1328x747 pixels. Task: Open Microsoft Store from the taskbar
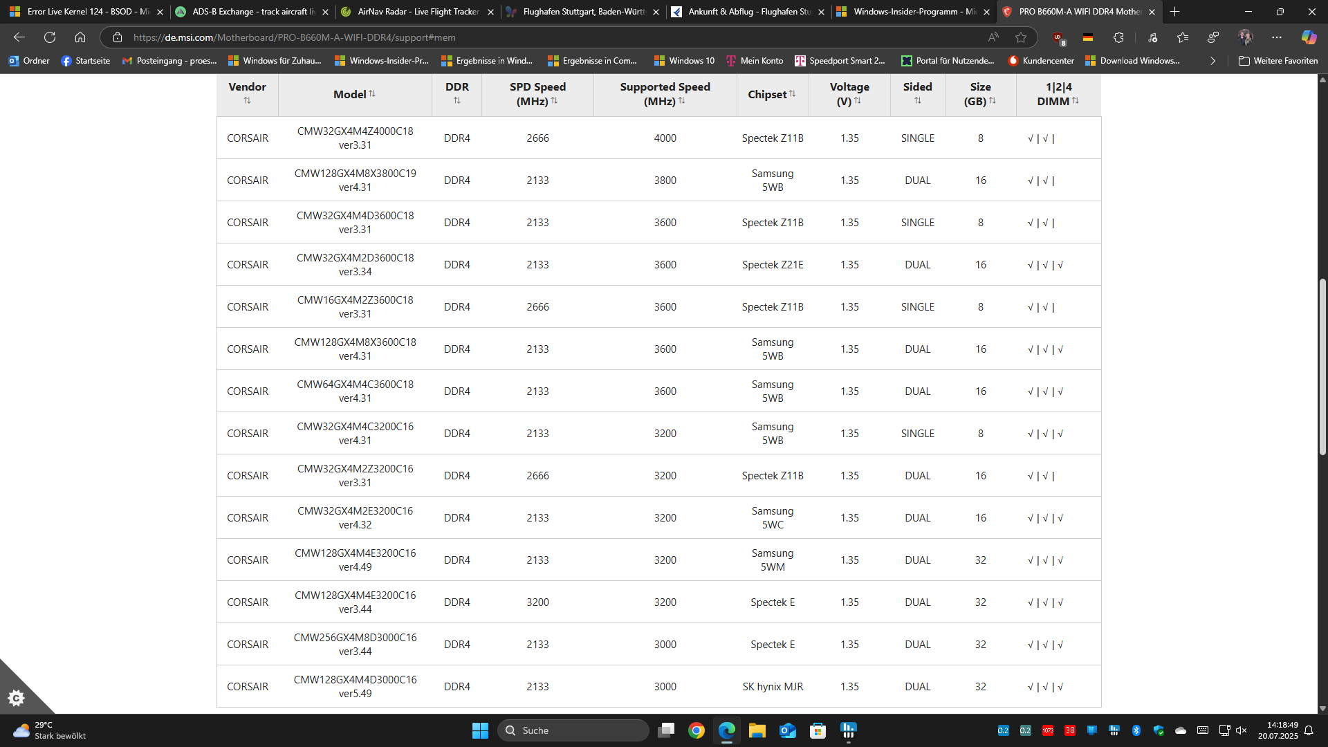[818, 730]
